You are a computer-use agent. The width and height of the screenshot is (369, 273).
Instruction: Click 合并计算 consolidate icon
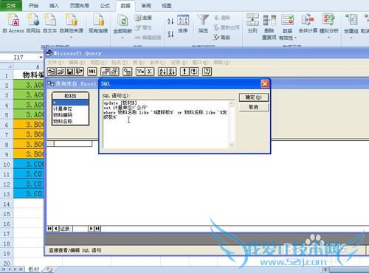tap(308, 24)
